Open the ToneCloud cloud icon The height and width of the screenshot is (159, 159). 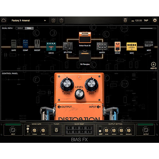pos(4,20)
